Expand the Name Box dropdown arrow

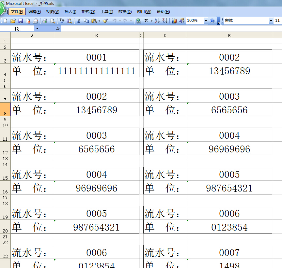pyautogui.click(x=37, y=29)
